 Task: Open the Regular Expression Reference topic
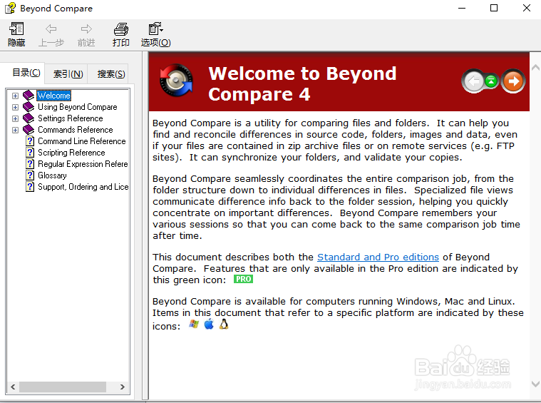(83, 163)
